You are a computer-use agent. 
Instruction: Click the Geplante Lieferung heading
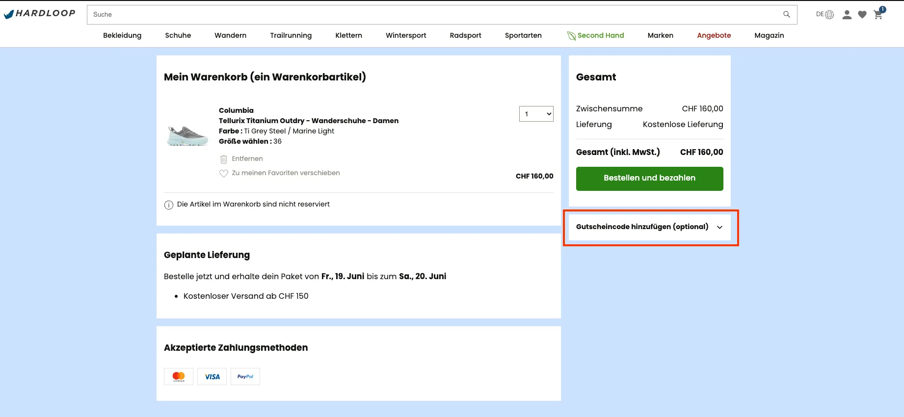tap(207, 255)
